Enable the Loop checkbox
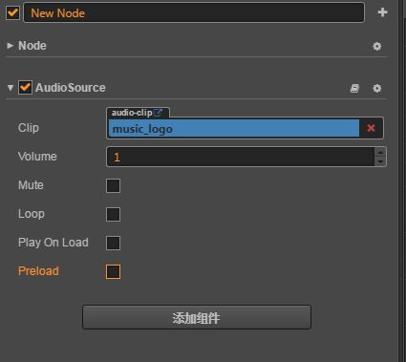 pyautogui.click(x=113, y=214)
